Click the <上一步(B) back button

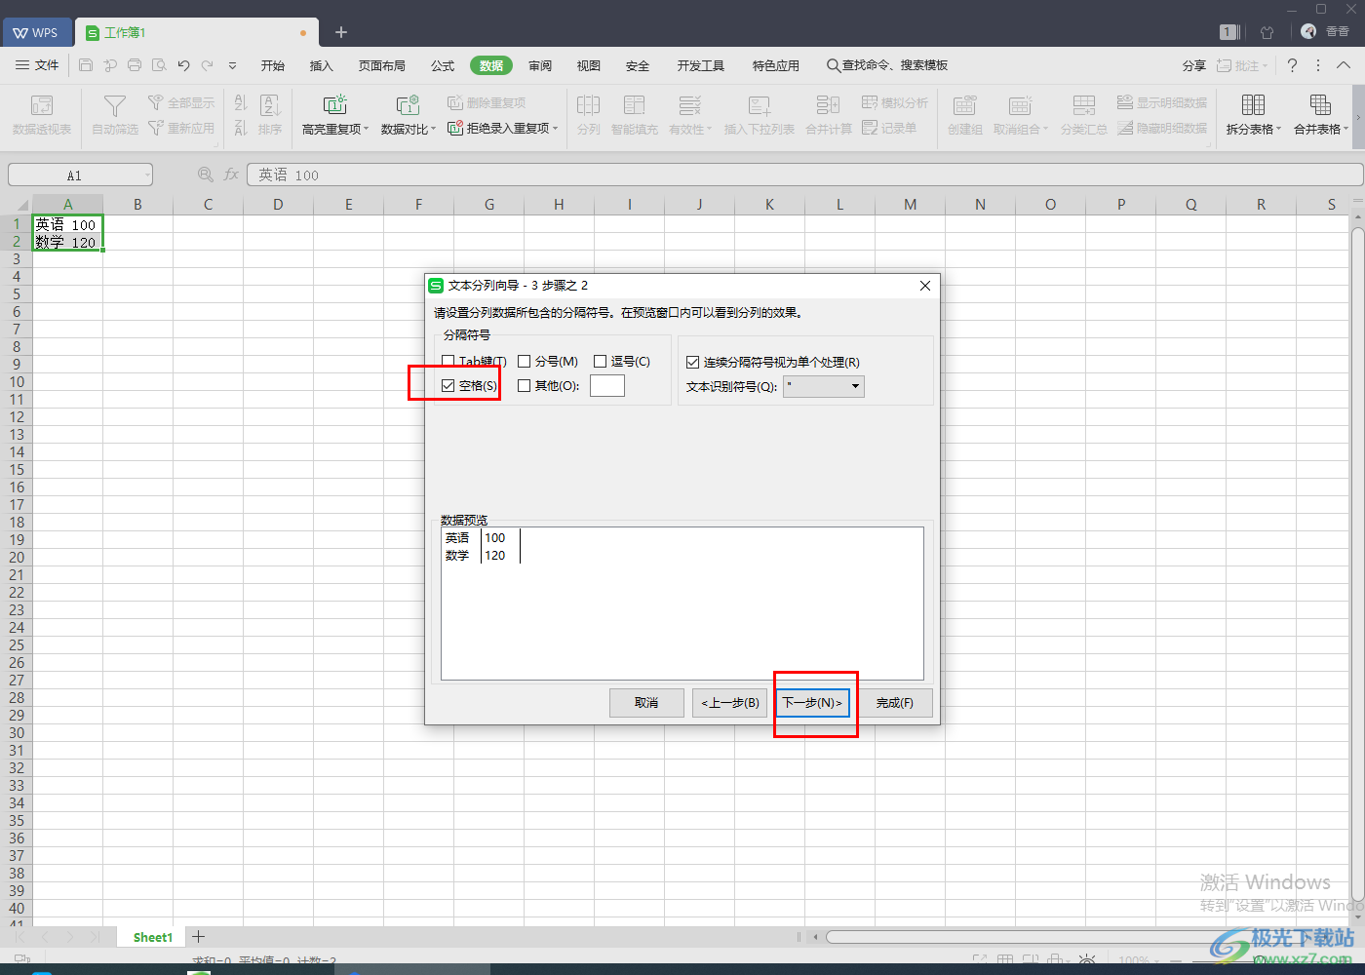tap(730, 703)
